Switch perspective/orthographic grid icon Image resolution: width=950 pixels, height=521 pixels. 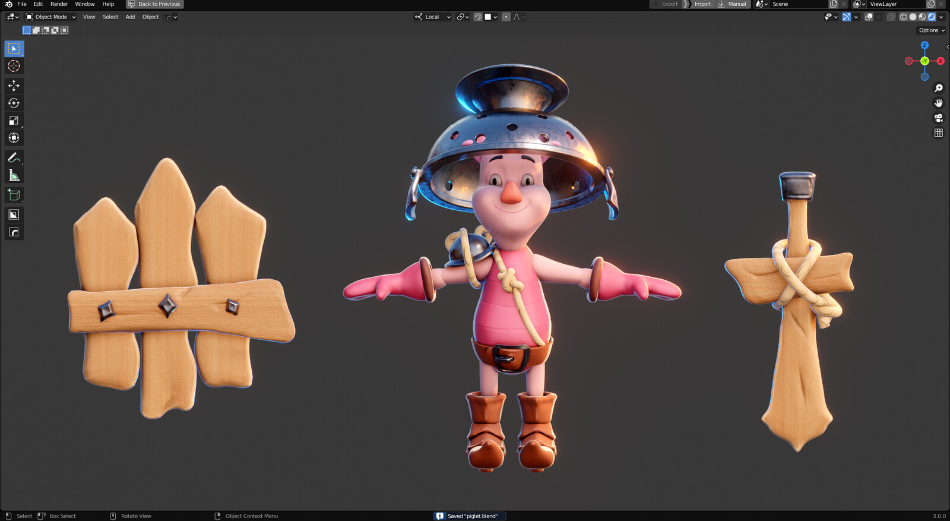coord(938,132)
